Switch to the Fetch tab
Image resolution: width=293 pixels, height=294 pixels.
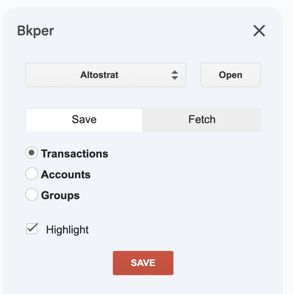[x=202, y=119]
